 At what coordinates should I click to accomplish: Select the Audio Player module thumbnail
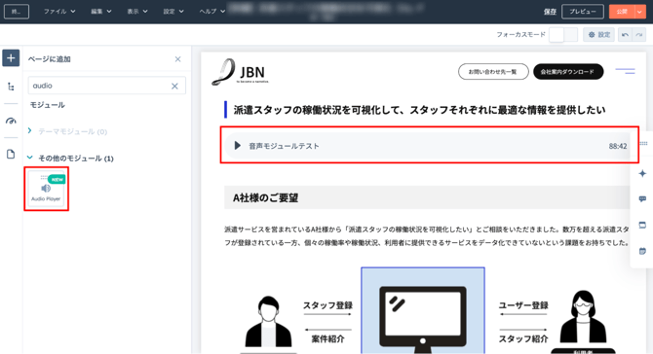tap(46, 189)
